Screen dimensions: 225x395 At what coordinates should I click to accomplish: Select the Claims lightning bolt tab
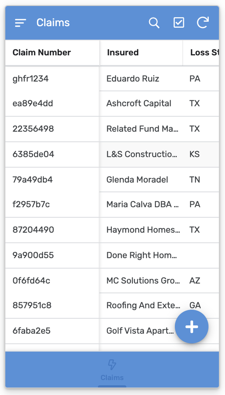click(x=112, y=370)
